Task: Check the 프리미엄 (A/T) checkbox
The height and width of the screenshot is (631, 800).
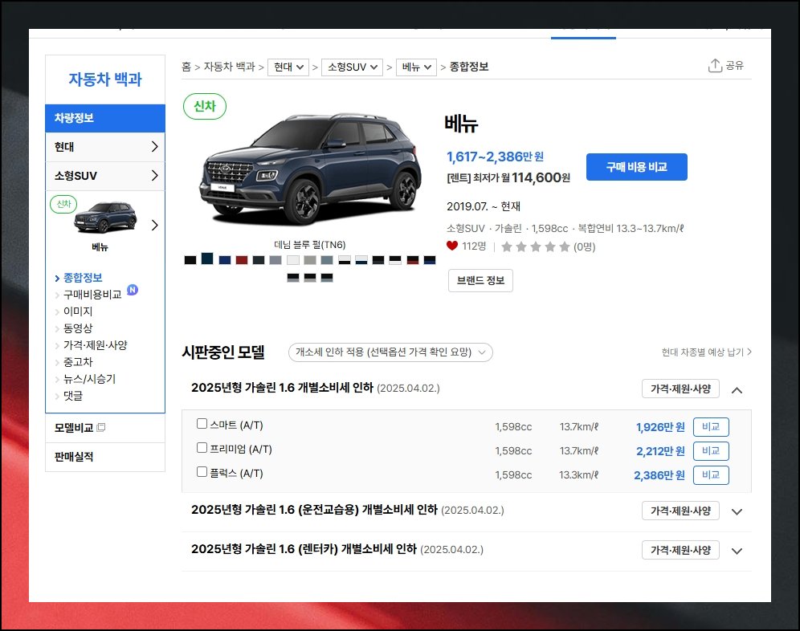Action: 202,447
